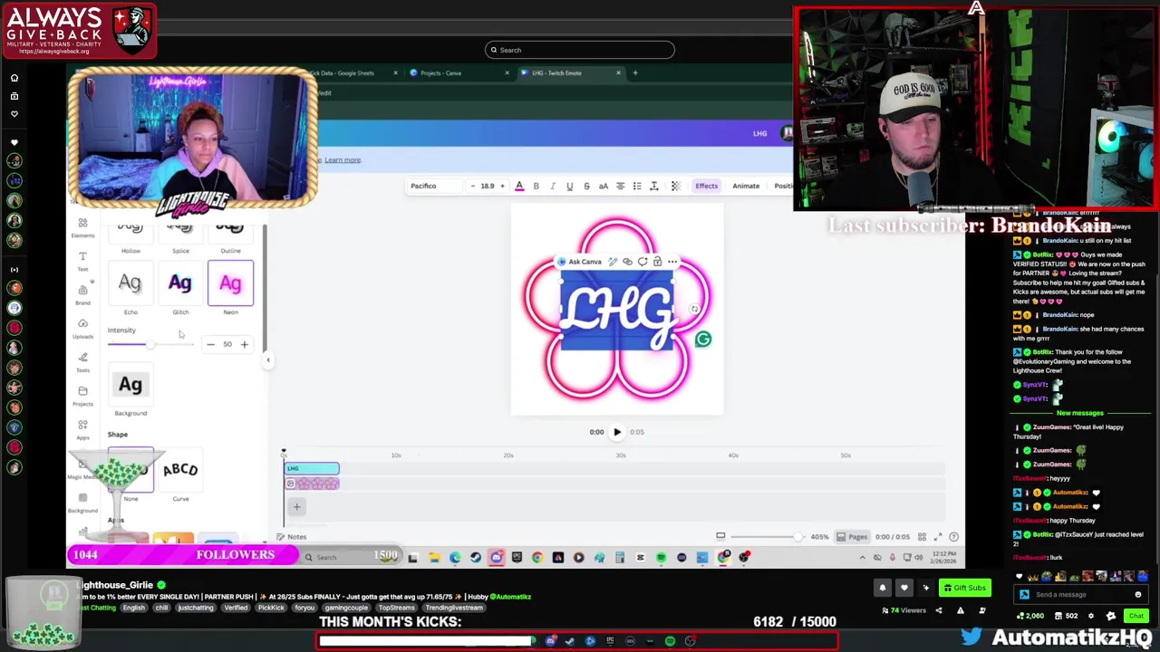Add a link to the selected text
The width and height of the screenshot is (1160, 652).
pos(627,262)
